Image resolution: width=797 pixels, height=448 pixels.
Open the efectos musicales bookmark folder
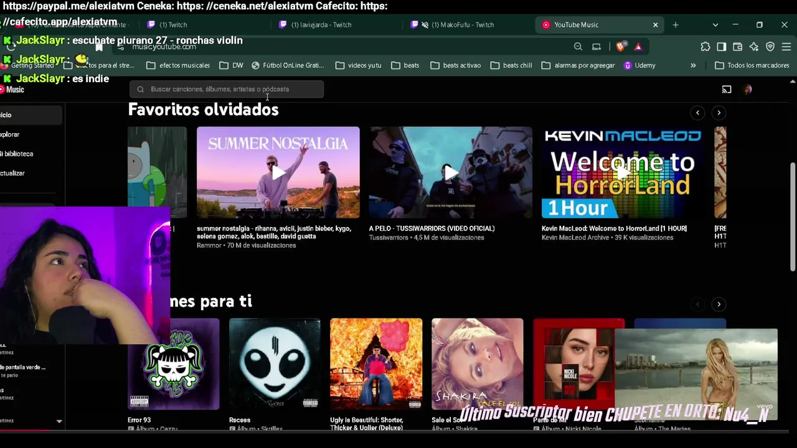[x=178, y=65]
